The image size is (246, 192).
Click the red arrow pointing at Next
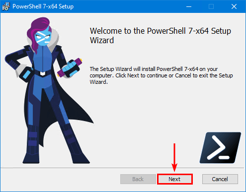174,157
